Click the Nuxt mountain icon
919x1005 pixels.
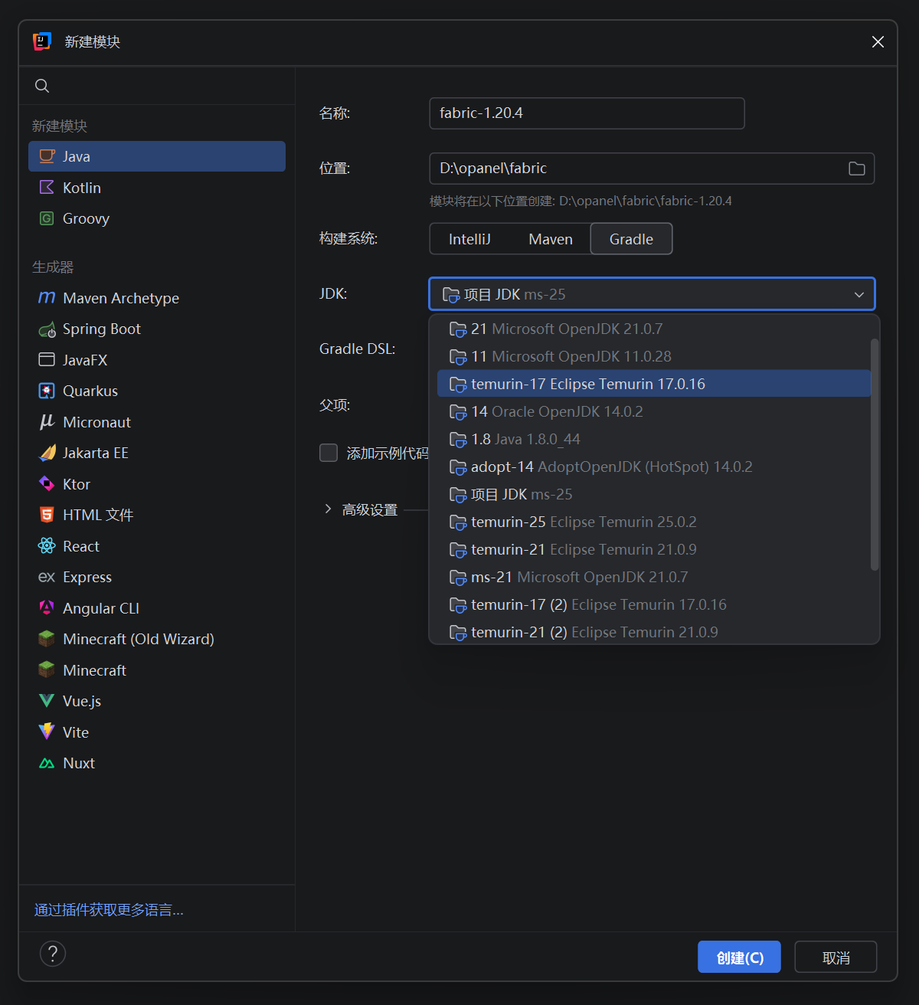click(47, 764)
